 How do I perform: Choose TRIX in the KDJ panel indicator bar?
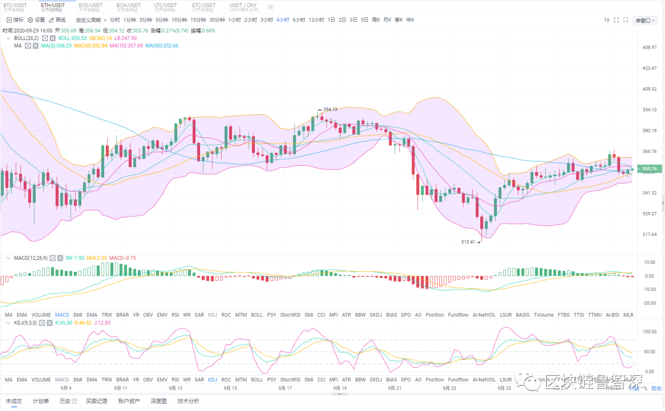(x=107, y=380)
